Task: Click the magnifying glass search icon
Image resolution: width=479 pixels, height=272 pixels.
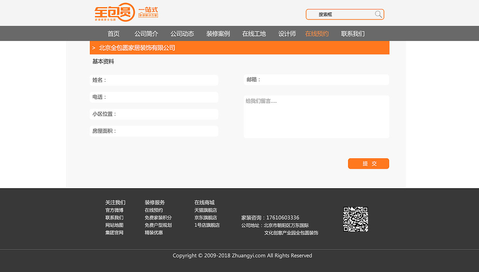Action: click(378, 14)
